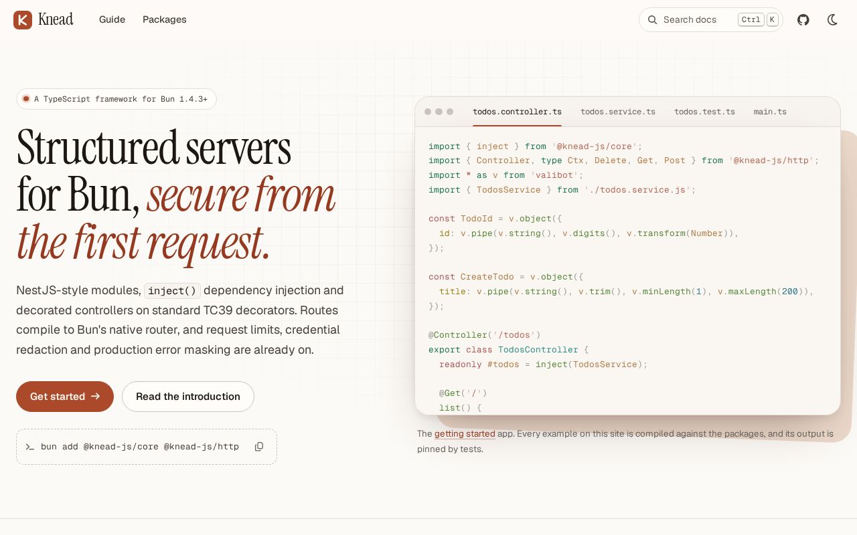
Task: Click the Ctrl key hint
Action: (x=751, y=20)
